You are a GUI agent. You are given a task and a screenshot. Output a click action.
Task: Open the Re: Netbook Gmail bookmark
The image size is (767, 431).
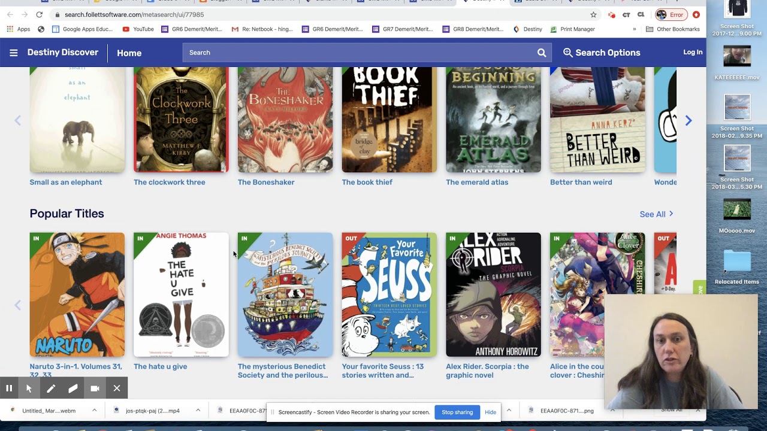coord(262,29)
